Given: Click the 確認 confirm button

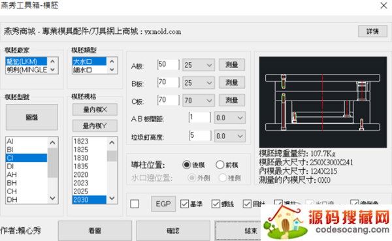Looking at the screenshot, I should (173, 231).
